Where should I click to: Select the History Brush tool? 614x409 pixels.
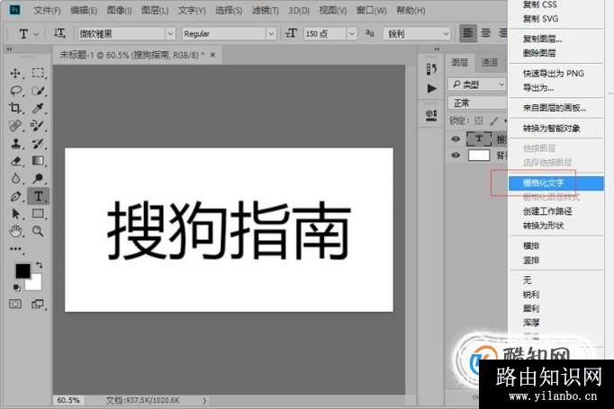point(38,144)
